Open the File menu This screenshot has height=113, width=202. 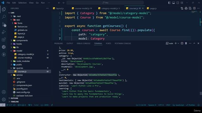(x=8, y=3)
